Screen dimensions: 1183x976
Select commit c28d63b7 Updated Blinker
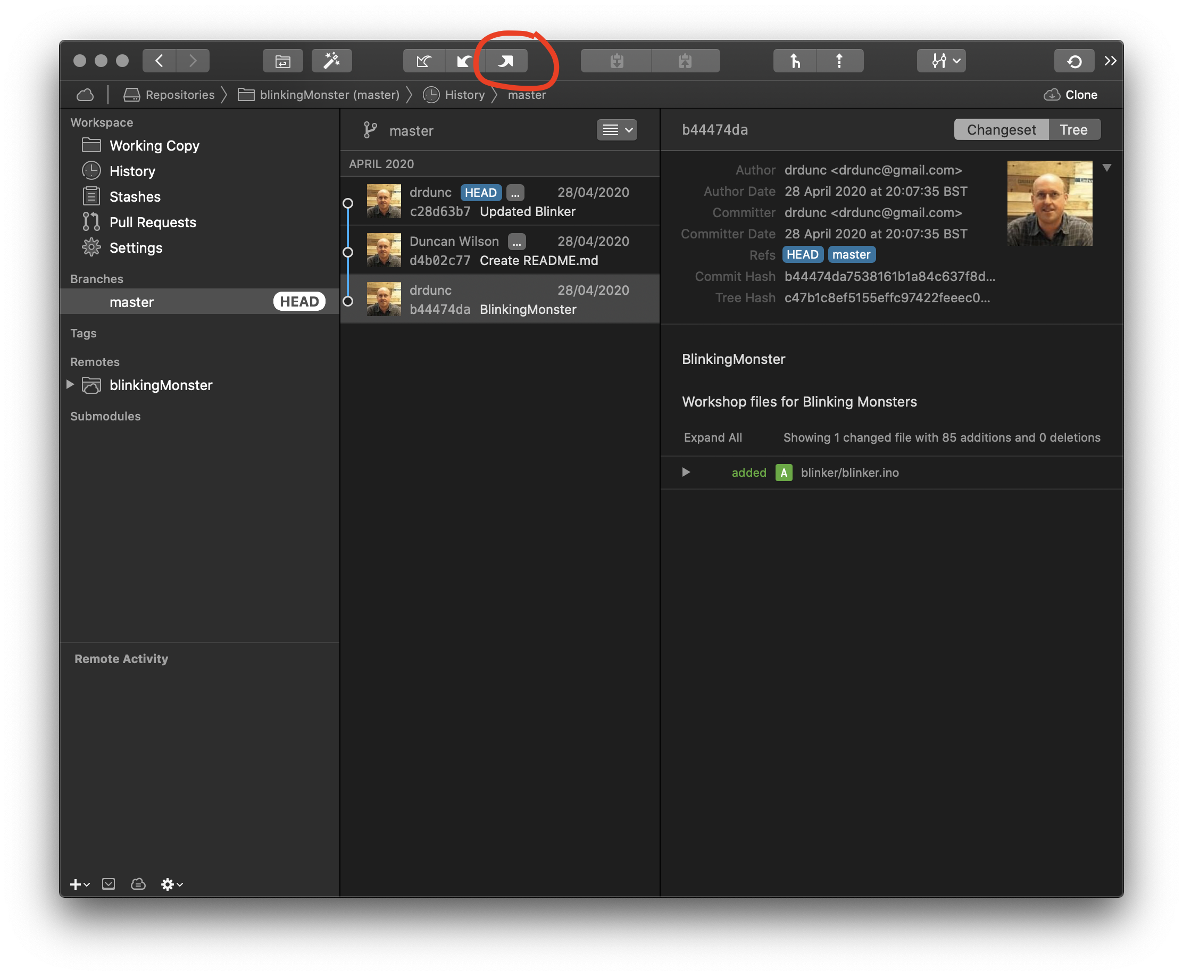point(499,201)
